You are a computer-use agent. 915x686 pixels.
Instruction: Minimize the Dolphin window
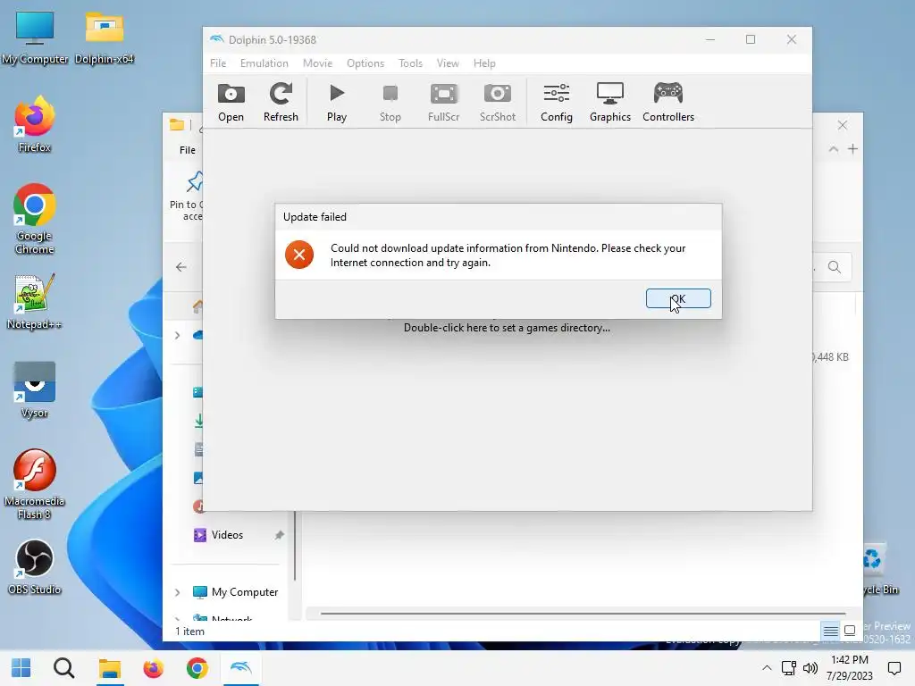710,39
